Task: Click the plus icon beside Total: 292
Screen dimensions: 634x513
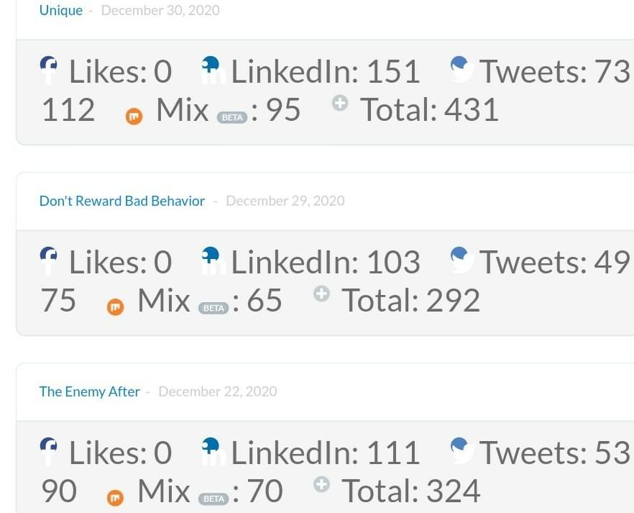Action: (321, 294)
